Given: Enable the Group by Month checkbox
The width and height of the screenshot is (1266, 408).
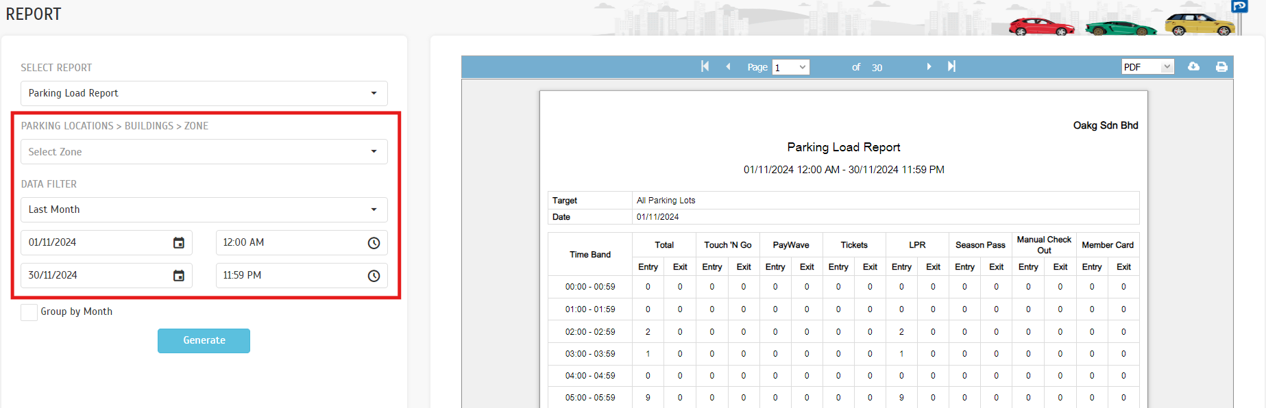Looking at the screenshot, I should click(29, 312).
